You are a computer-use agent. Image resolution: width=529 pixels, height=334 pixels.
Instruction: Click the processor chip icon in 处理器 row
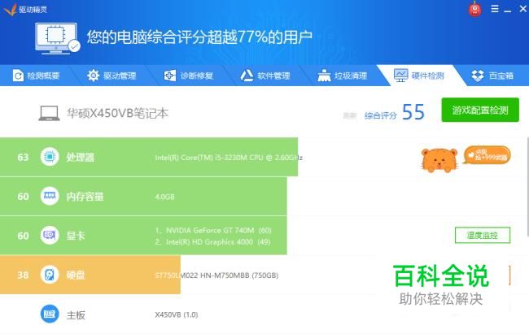pos(50,157)
